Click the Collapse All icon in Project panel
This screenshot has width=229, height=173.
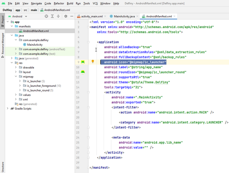click(58, 16)
